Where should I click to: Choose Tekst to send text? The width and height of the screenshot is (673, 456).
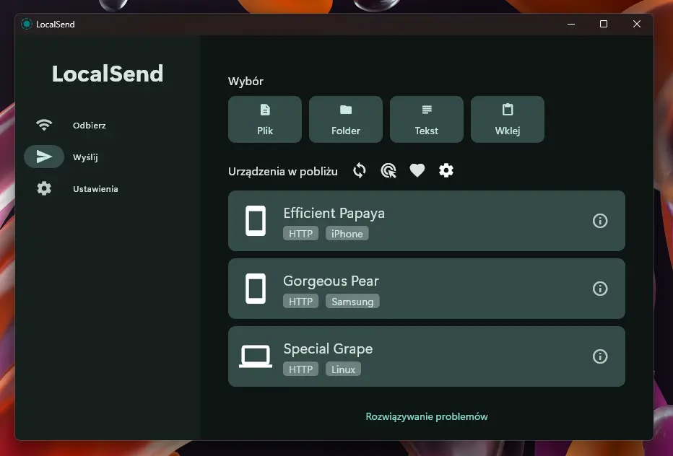point(426,119)
